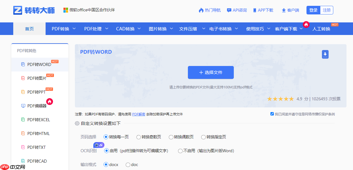Click the API咨询 chat icon
This screenshot has height=170, width=353.
coord(229,10)
